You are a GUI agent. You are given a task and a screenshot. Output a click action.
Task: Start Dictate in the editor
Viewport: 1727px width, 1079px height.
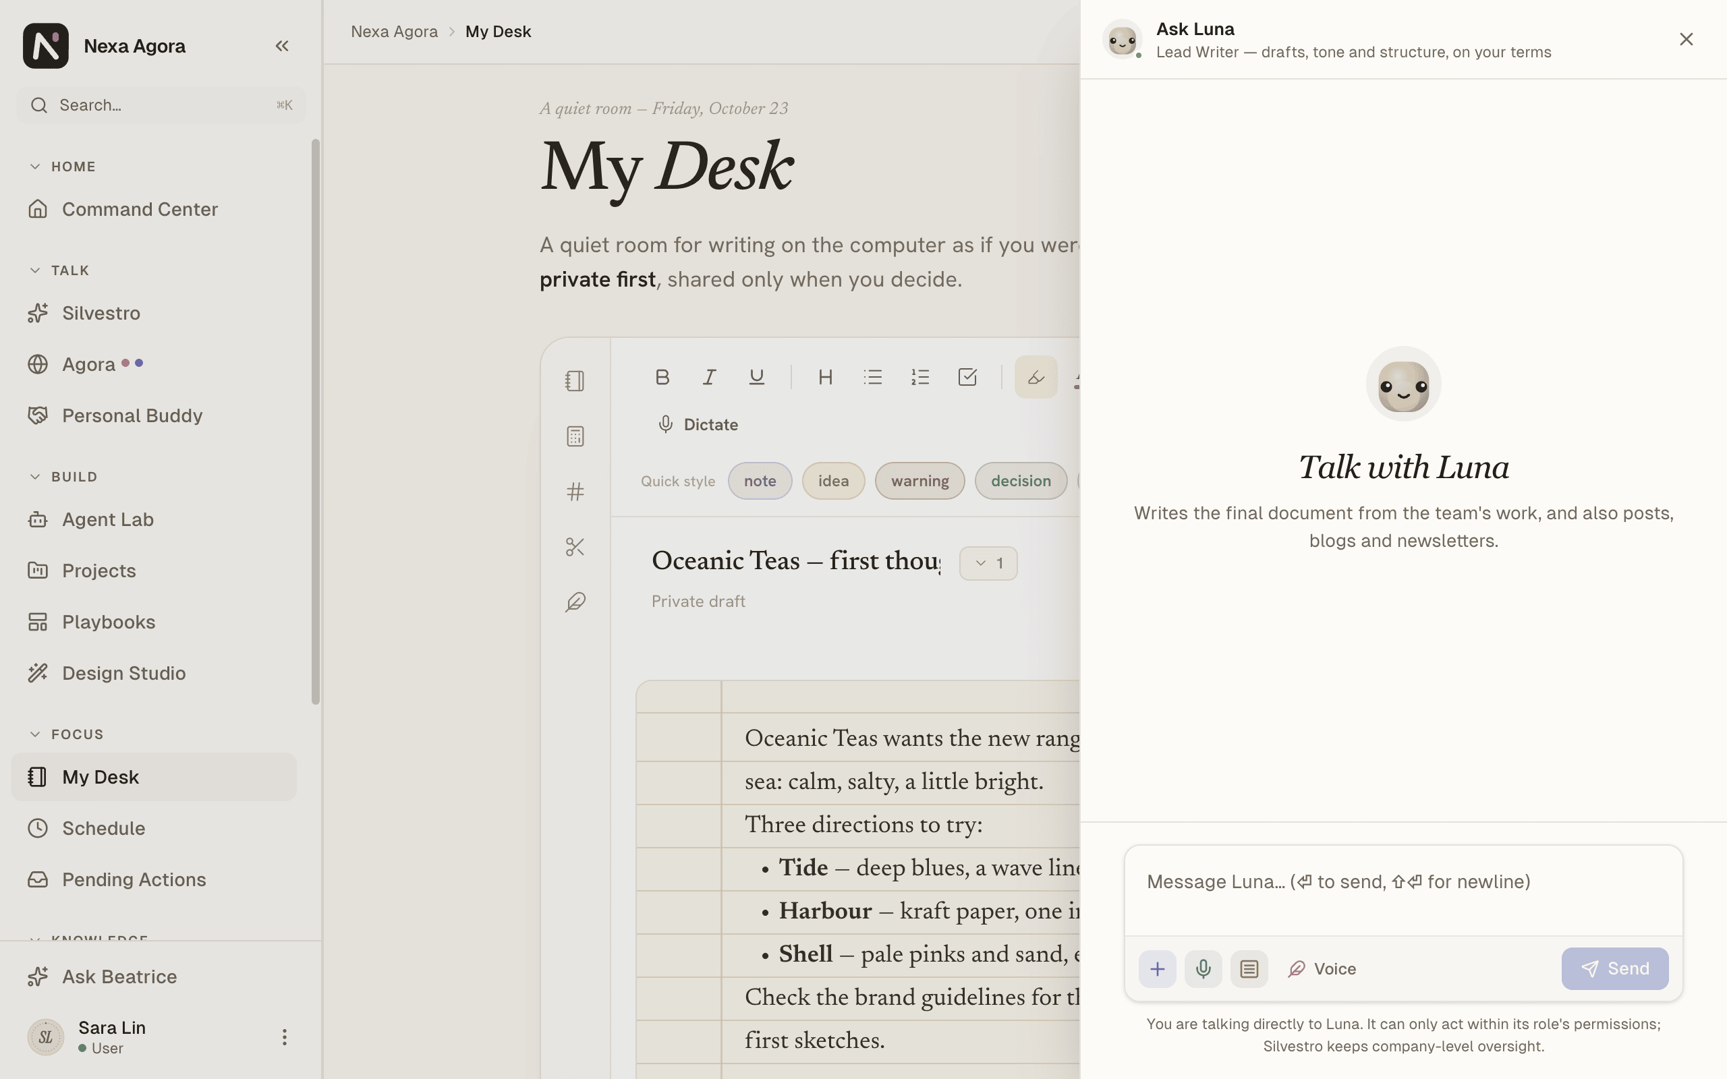698,425
